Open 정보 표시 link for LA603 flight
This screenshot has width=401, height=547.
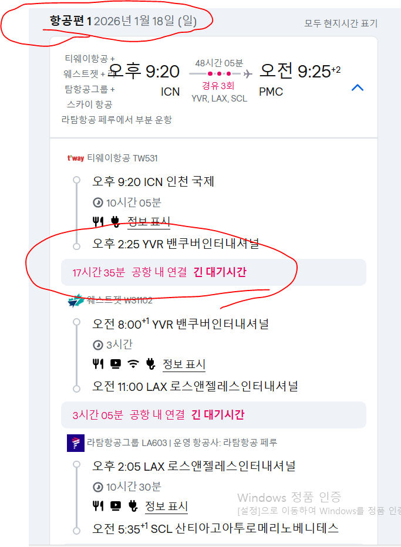pyautogui.click(x=167, y=506)
